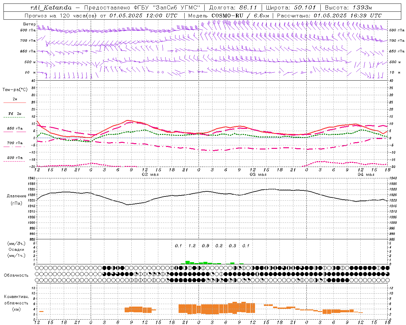The height and width of the screenshot is (325, 406).
Task: Click the '2м' temperature legend entry
Action: tap(15, 99)
